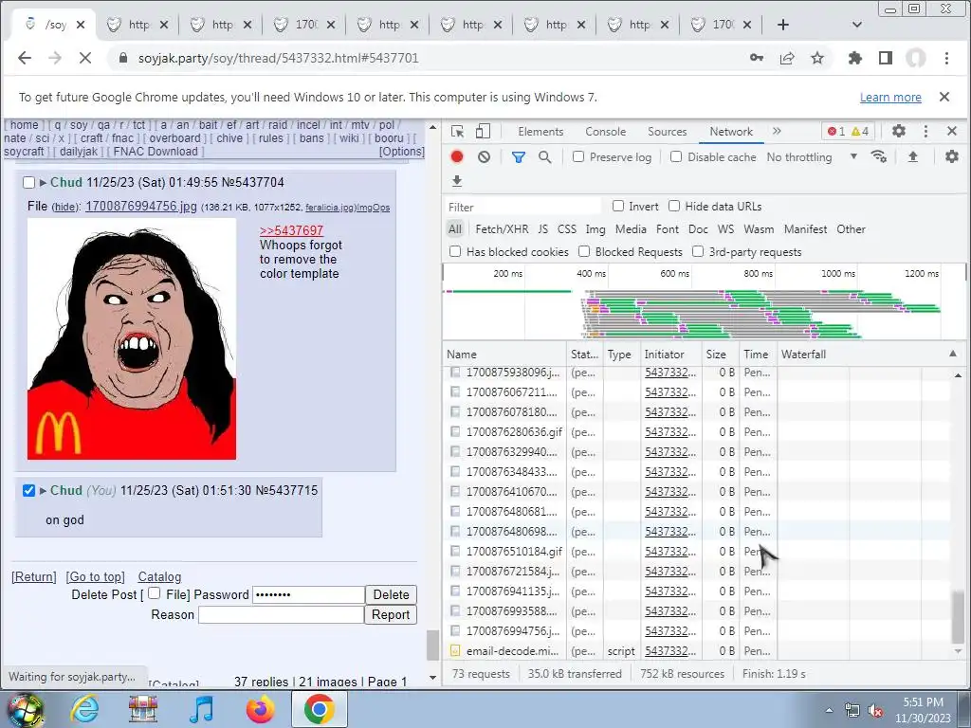Open the >>5437697 quote link
971x728 pixels.
[291, 230]
